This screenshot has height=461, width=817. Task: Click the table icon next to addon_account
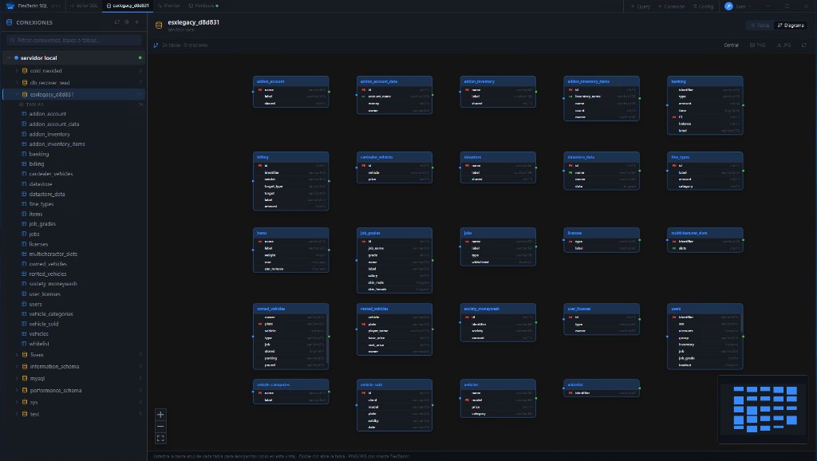(x=24, y=113)
